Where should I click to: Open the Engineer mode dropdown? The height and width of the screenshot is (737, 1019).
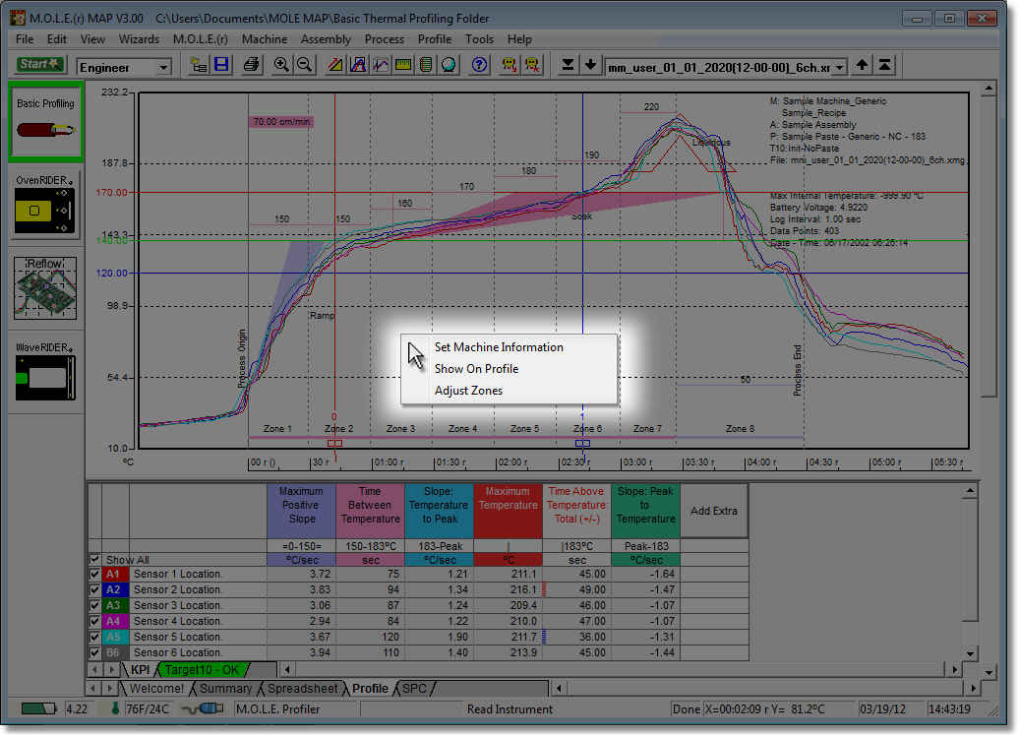pos(163,67)
